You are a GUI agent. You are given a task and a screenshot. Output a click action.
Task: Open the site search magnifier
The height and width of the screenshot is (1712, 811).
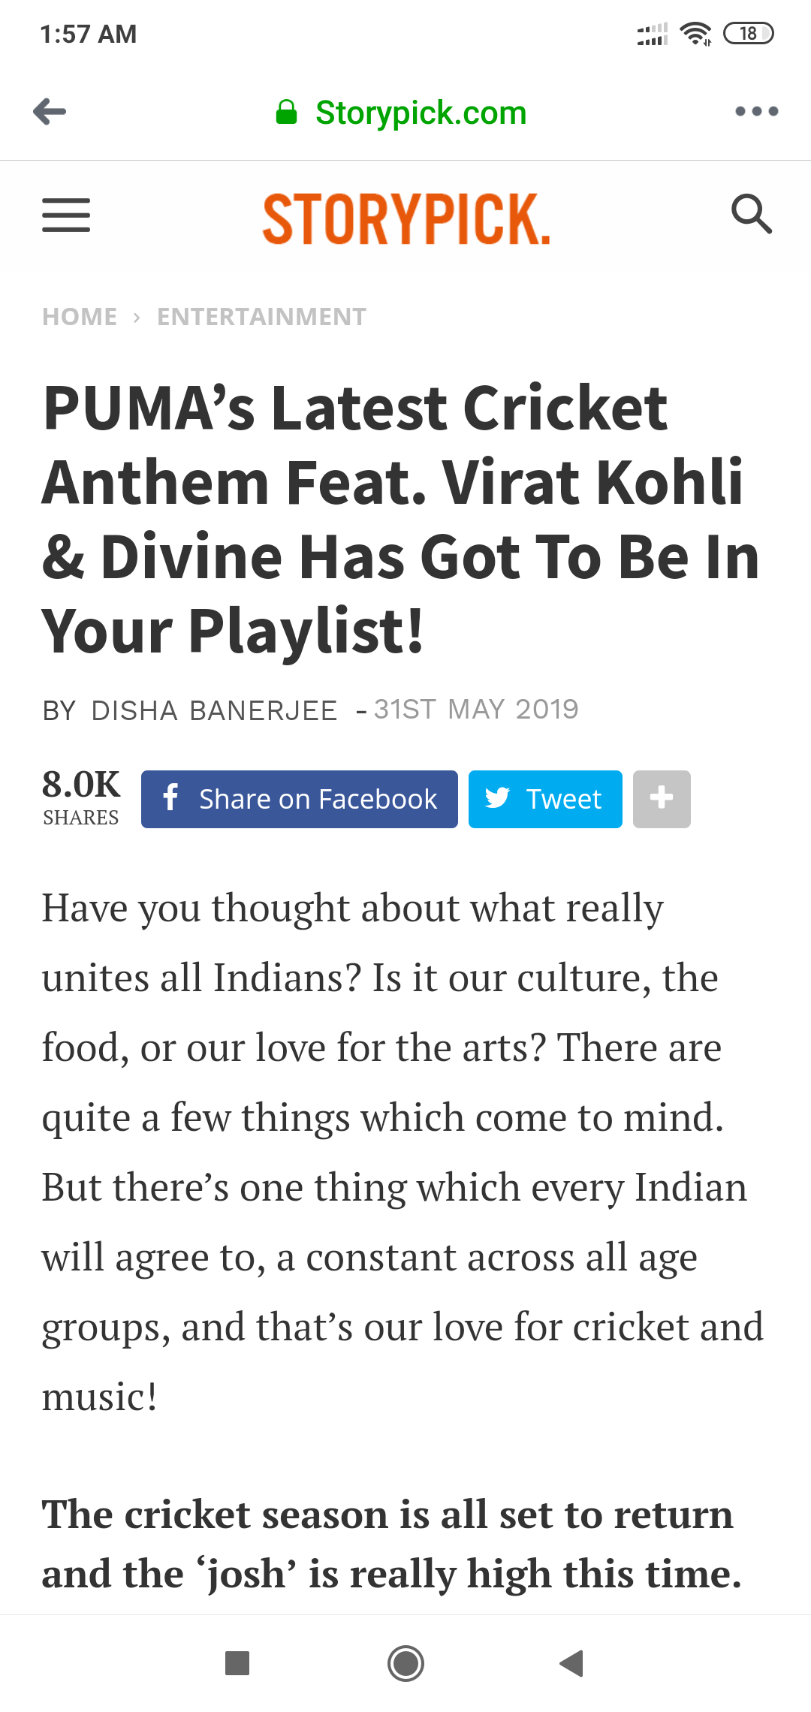pos(752,214)
